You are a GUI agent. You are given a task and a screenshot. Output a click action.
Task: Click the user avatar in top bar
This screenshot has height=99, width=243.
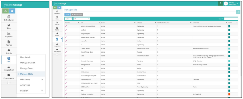pos(226,3)
